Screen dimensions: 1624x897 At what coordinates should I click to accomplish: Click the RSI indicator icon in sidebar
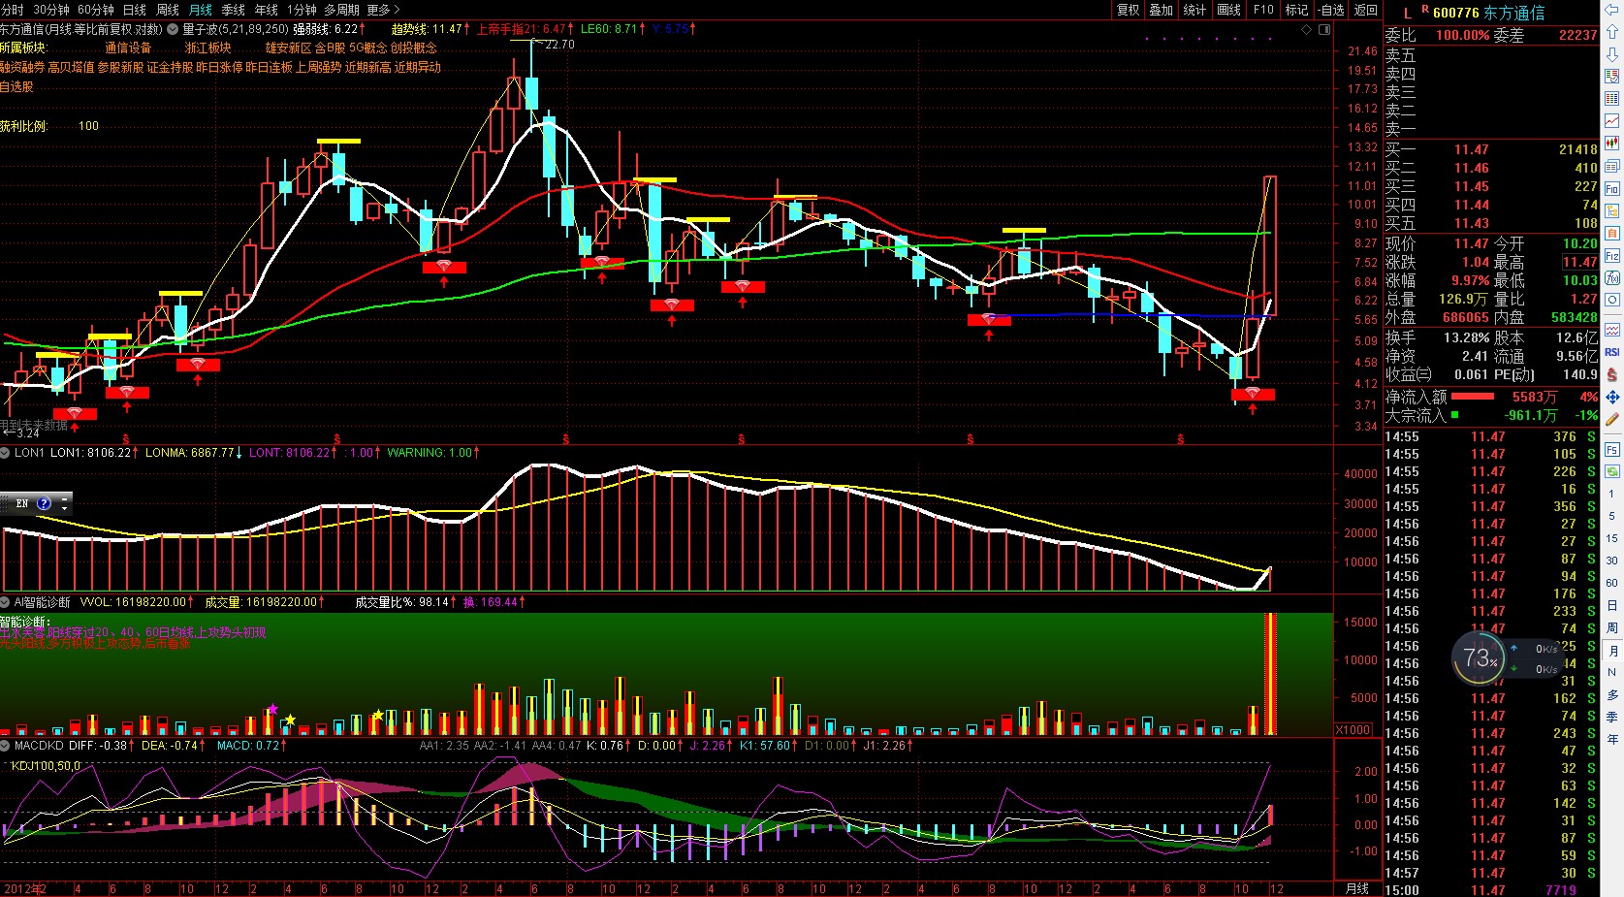(1612, 352)
